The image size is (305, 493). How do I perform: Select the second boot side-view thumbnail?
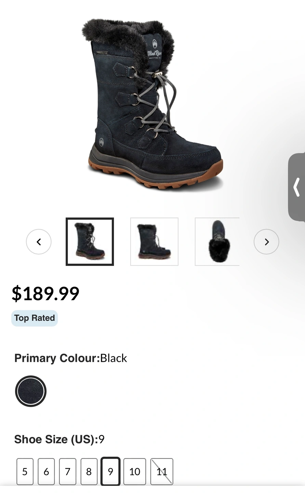click(x=154, y=242)
